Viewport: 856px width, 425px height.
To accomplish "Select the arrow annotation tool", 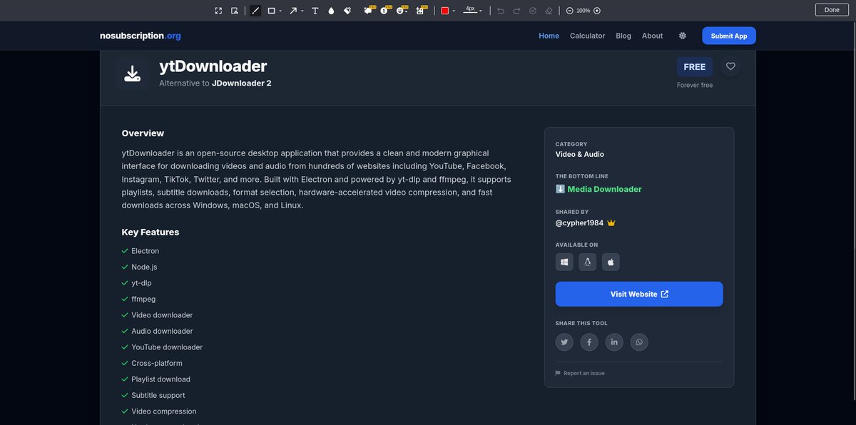I will [293, 11].
